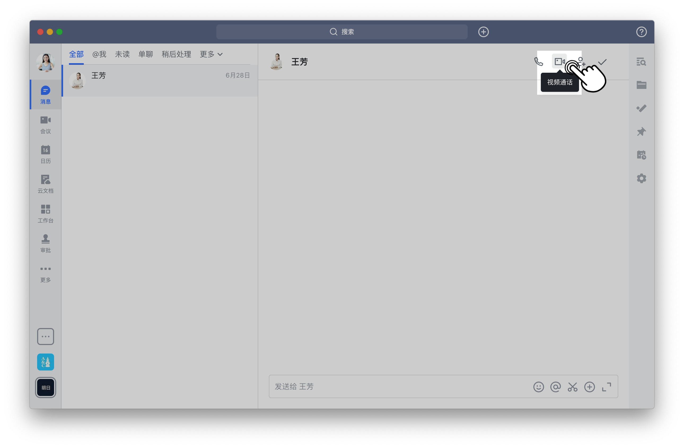Click the pin/bookmark icon on right panel
684x448 pixels.
point(642,131)
